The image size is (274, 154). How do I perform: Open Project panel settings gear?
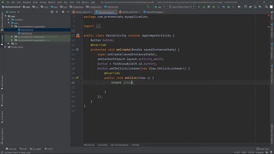(x=63, y=12)
